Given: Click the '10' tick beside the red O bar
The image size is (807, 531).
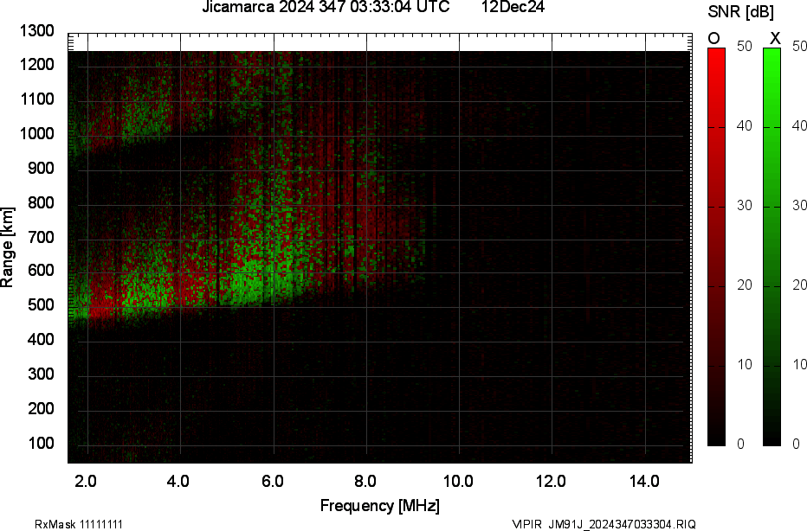Looking at the screenshot, I should [x=744, y=364].
